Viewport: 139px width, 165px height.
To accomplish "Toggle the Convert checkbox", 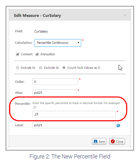I will (18, 54).
